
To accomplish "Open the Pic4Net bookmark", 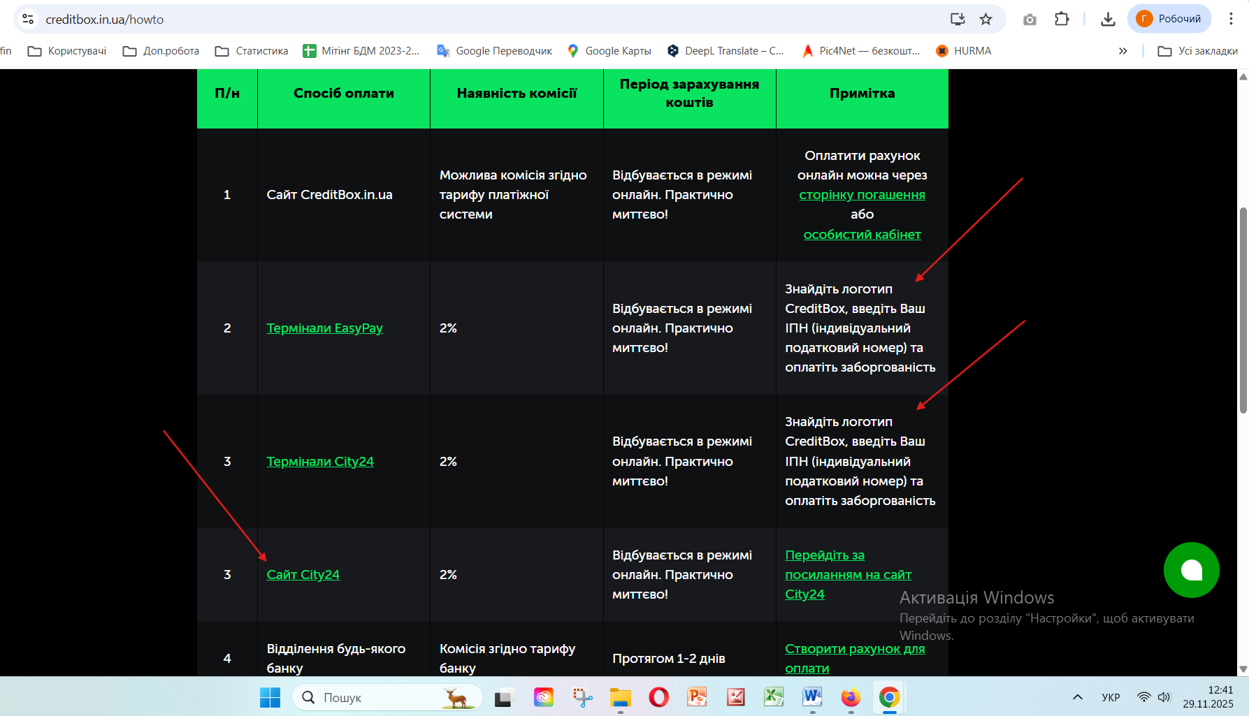I will (860, 51).
